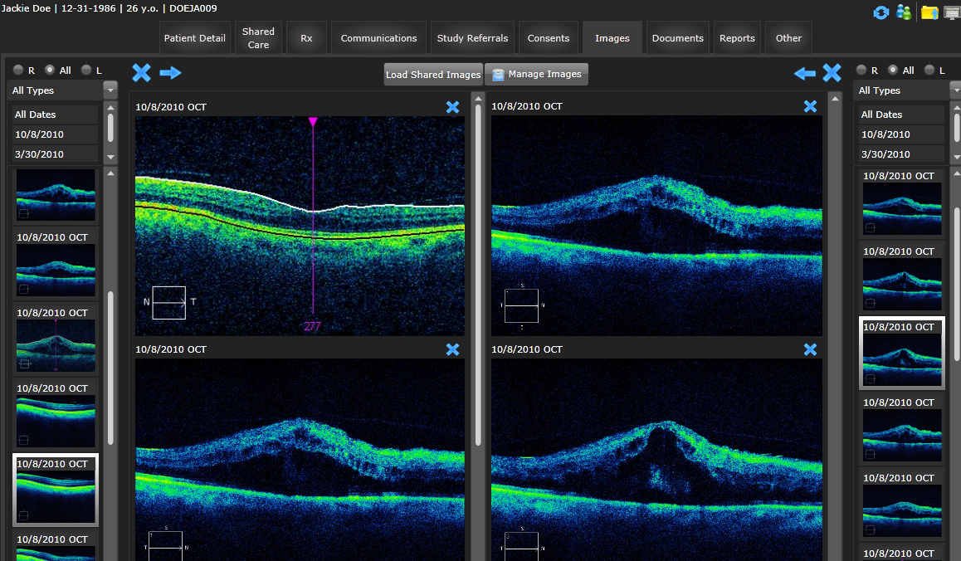This screenshot has height=561, width=961.
Task: Select the L radio button in right panel
Action: point(929,70)
